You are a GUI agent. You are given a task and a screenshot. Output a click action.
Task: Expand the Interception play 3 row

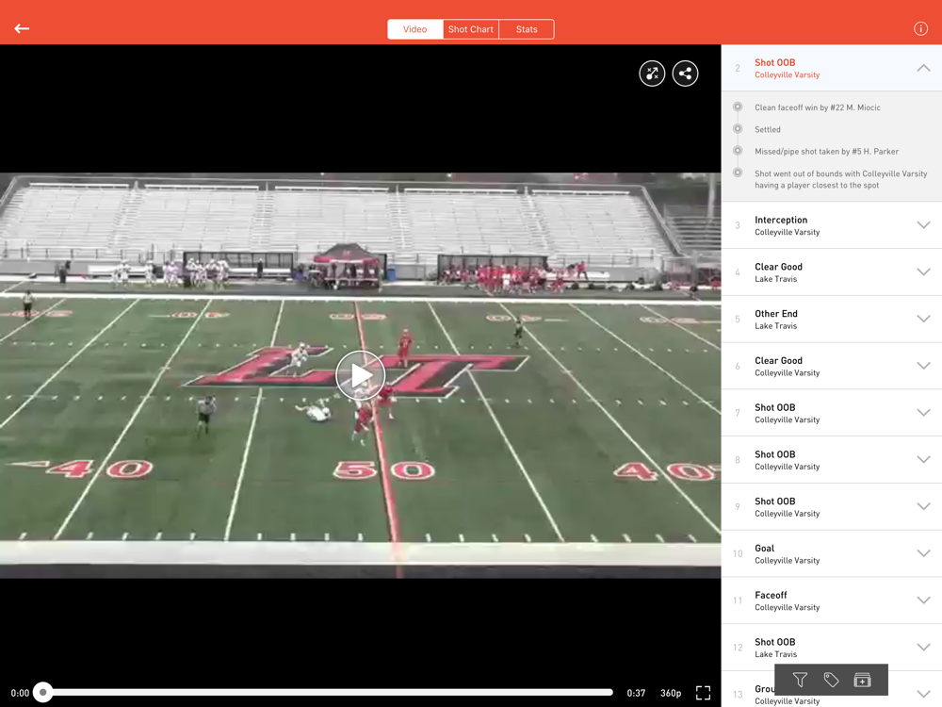pyautogui.click(x=832, y=225)
